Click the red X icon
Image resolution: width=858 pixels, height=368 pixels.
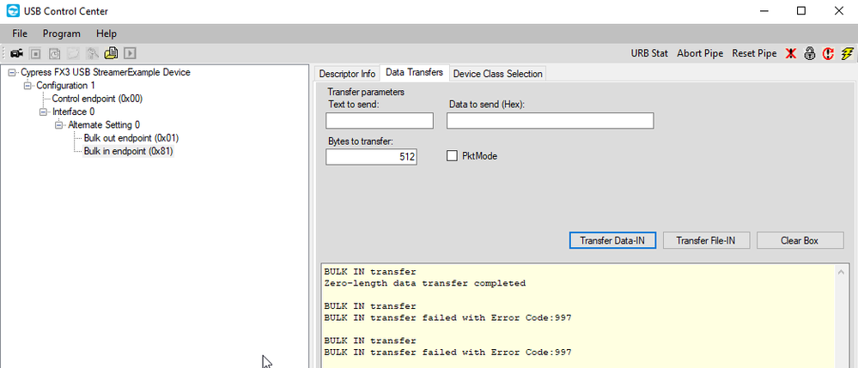790,53
